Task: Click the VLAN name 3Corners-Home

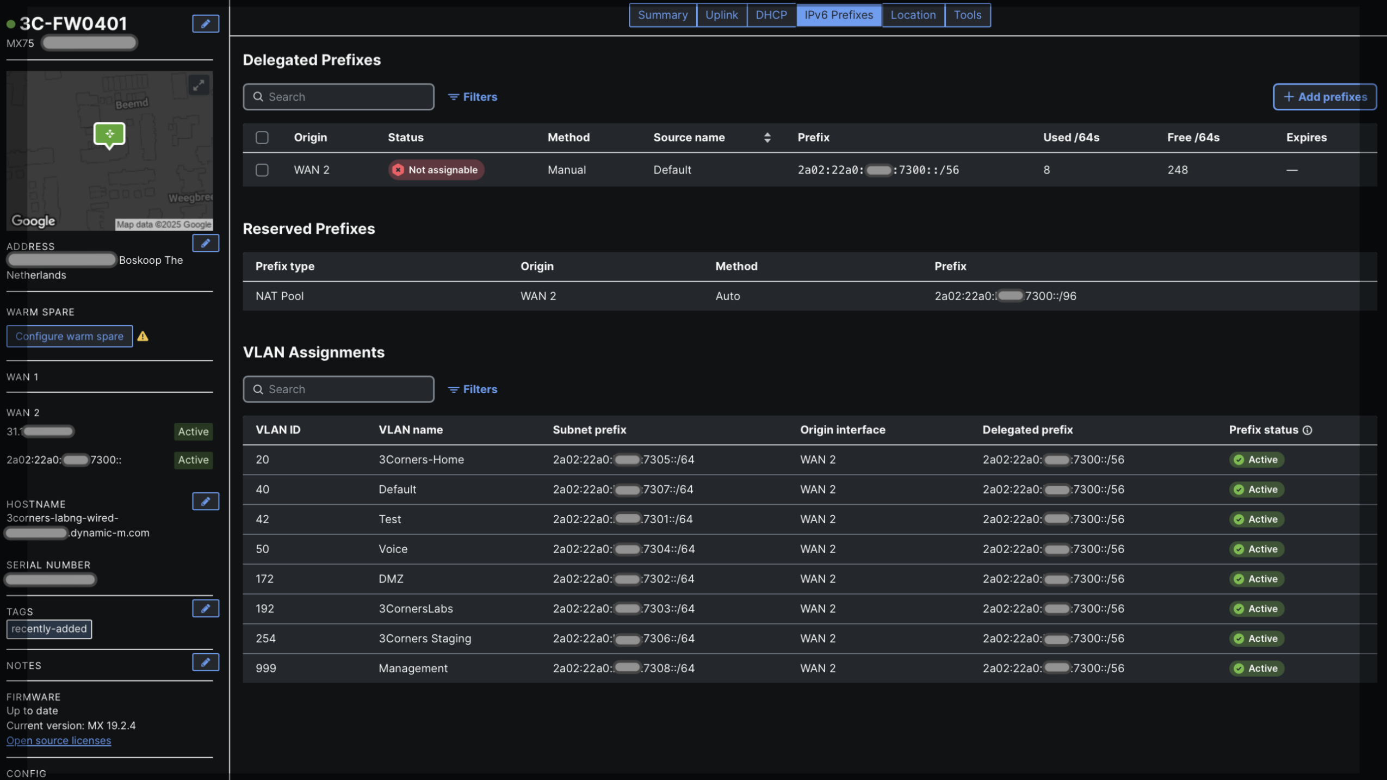Action: (x=421, y=460)
